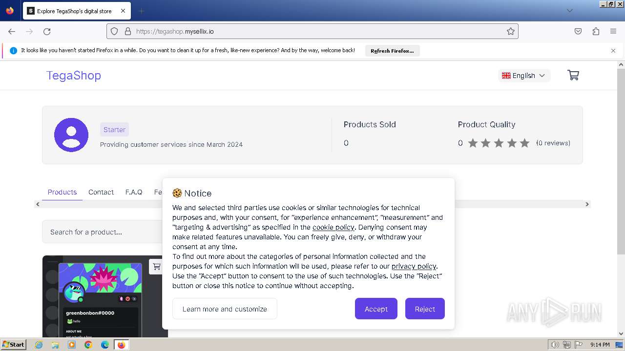Open File Explorer from taskbar
Screen dimensions: 625x351
(x=55, y=345)
